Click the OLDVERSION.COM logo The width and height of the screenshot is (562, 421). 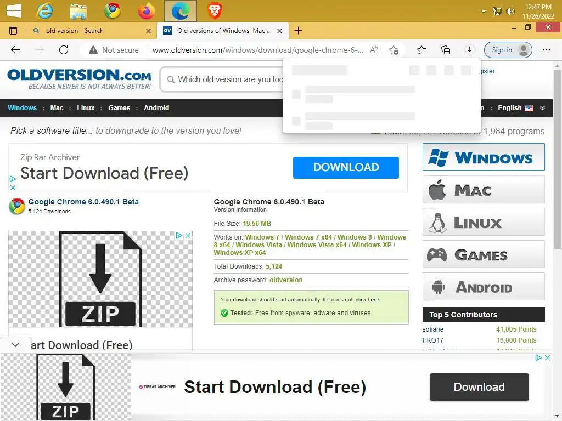[x=79, y=79]
